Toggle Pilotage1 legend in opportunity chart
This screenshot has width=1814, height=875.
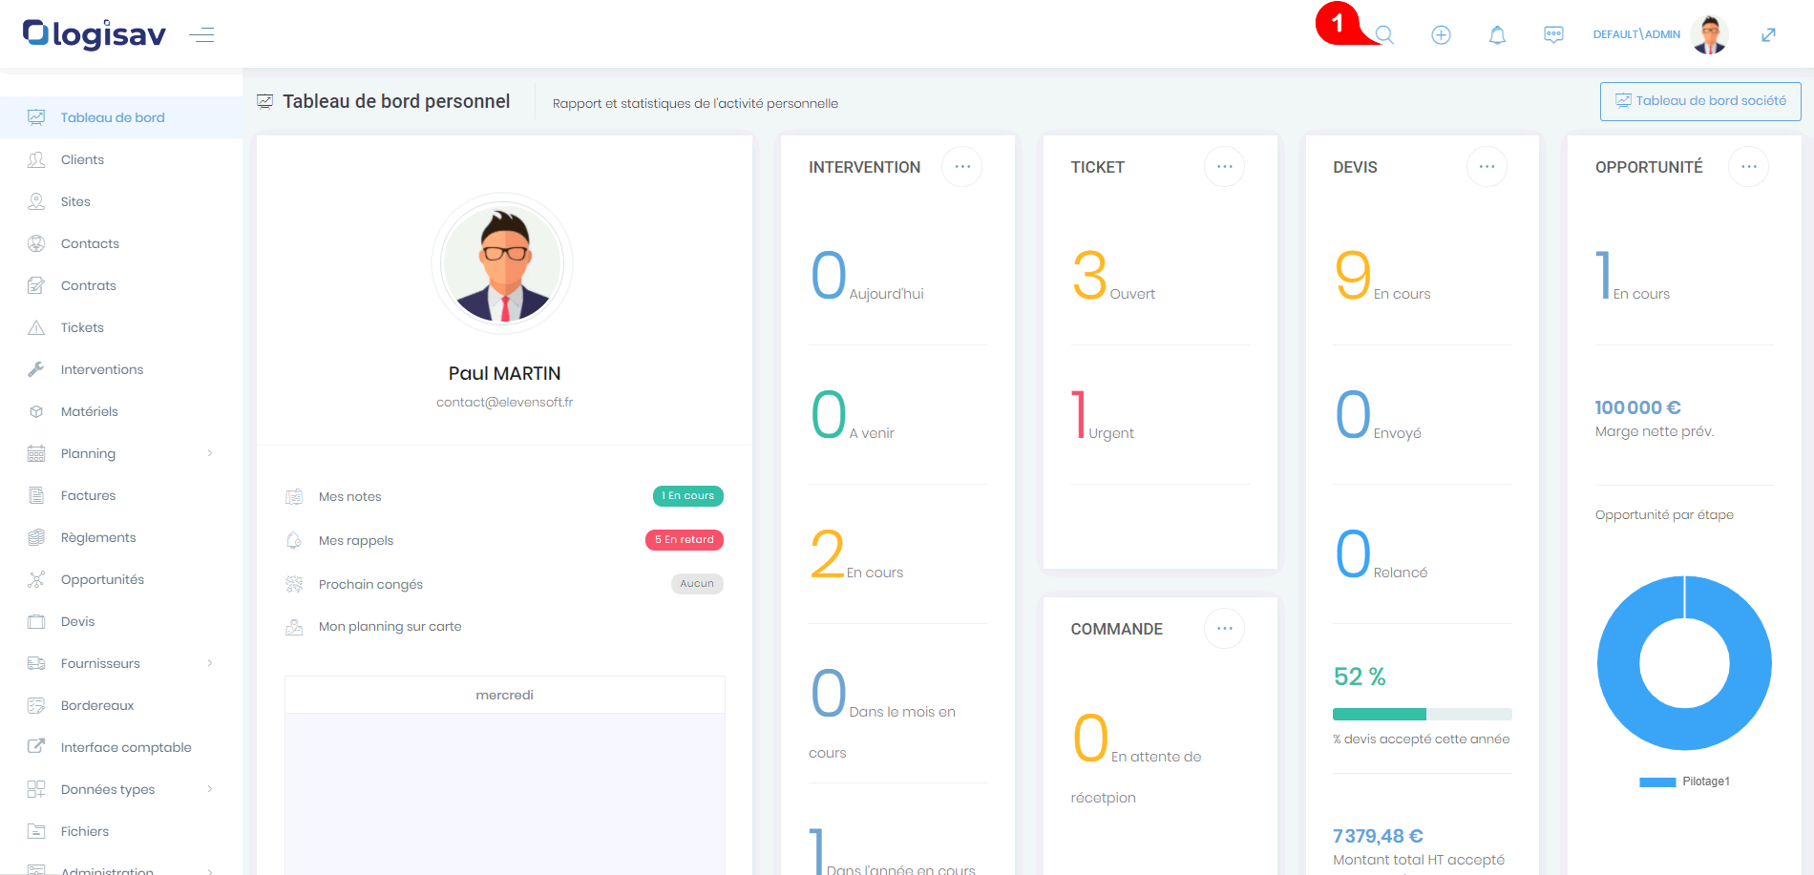[1685, 781]
